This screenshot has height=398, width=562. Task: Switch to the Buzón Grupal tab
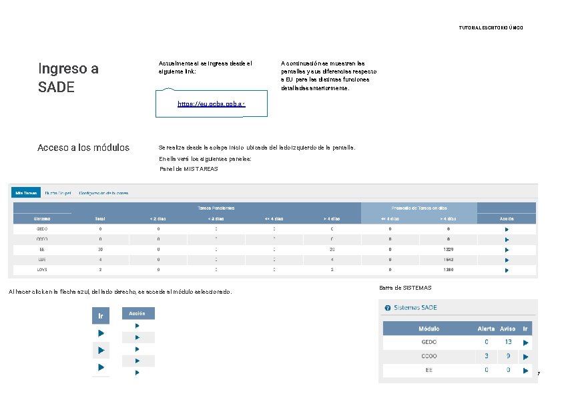58,193
